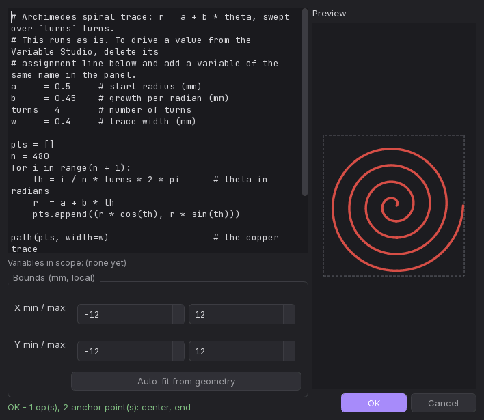Click the X max spinner stepper
The image size is (484, 420).
(x=289, y=314)
